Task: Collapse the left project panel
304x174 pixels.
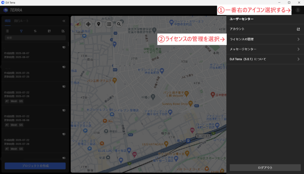Action: [x=64, y=21]
